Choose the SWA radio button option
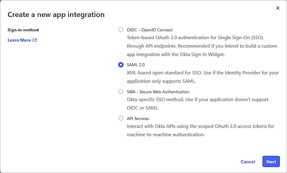 coord(121,91)
